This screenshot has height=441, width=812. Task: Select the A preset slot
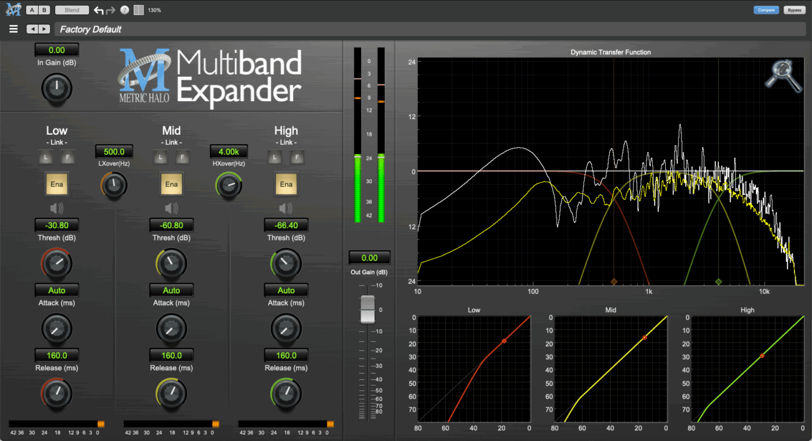click(x=32, y=10)
